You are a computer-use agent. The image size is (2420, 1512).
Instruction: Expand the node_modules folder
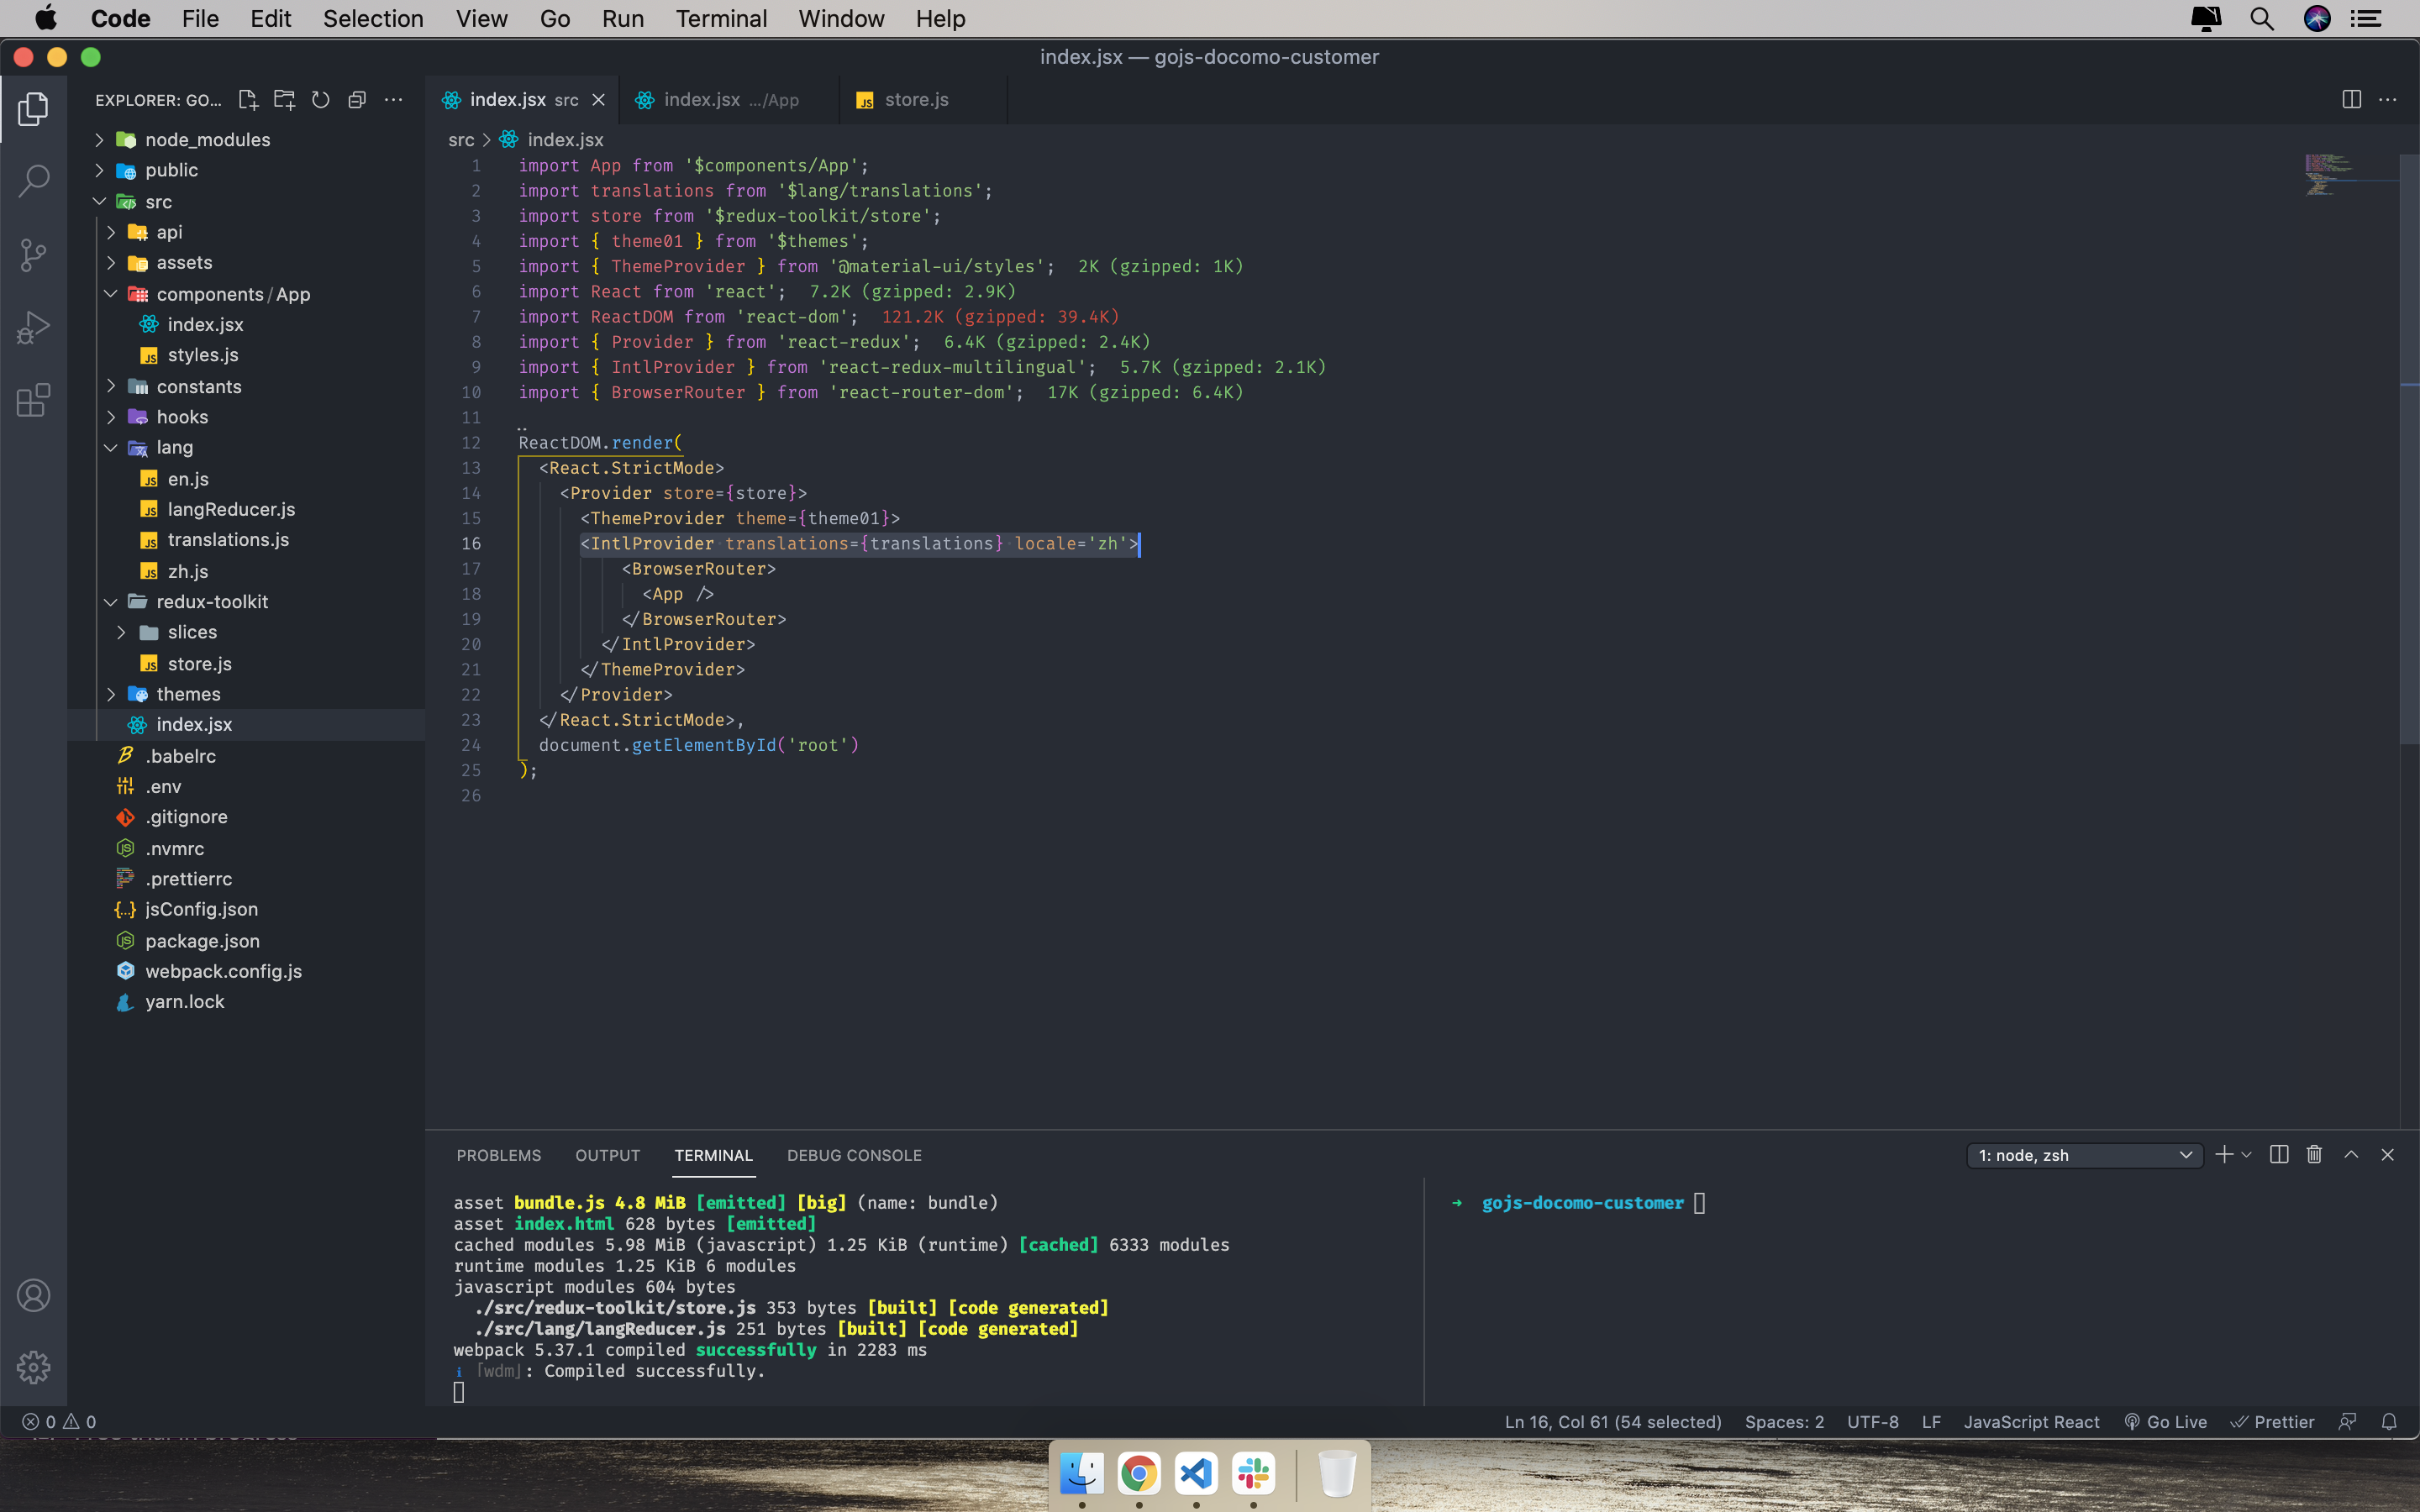(x=207, y=139)
